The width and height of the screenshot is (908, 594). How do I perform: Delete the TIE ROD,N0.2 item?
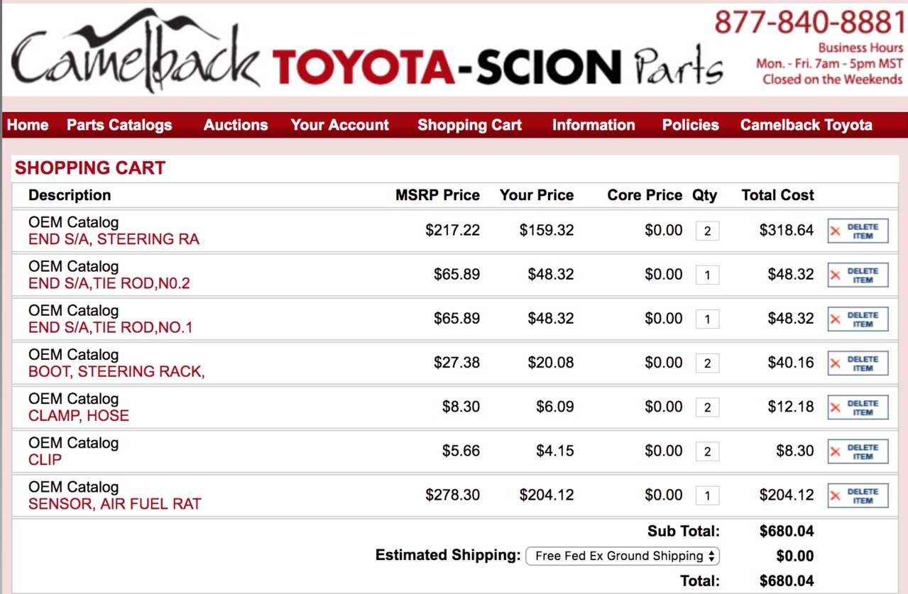858,275
